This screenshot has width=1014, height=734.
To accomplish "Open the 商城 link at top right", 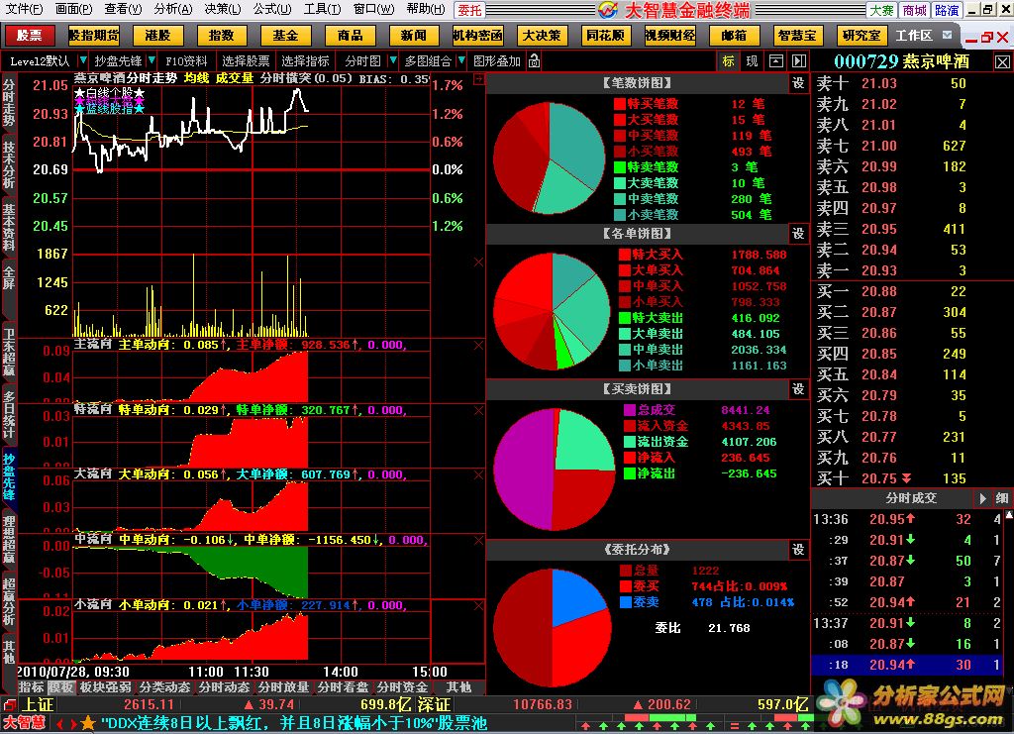I will pyautogui.click(x=915, y=10).
